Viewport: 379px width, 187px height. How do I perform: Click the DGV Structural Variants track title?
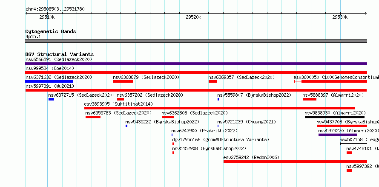click(x=60, y=54)
